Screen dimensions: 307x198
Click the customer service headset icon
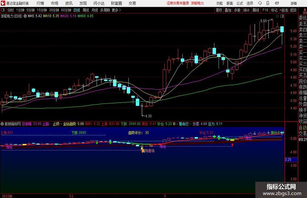pyautogui.click(x=260, y=3)
